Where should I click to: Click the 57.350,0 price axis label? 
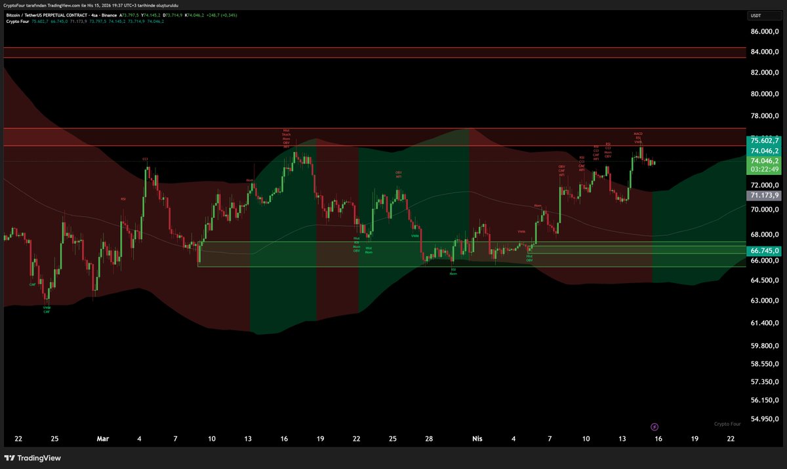pos(765,382)
